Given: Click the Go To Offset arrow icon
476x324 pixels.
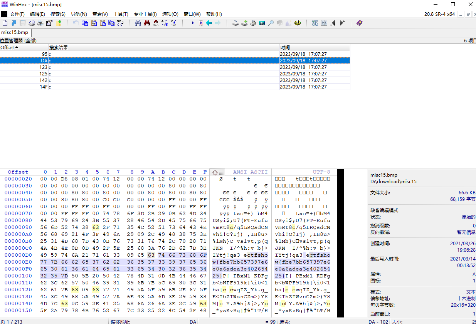Looking at the screenshot, I should click(191, 23).
